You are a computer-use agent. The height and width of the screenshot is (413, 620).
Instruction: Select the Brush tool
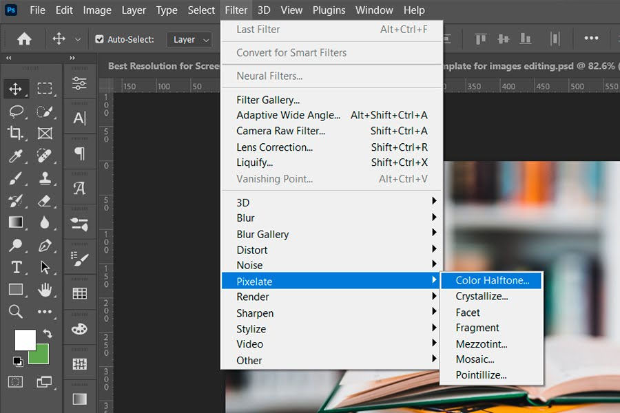[15, 178]
